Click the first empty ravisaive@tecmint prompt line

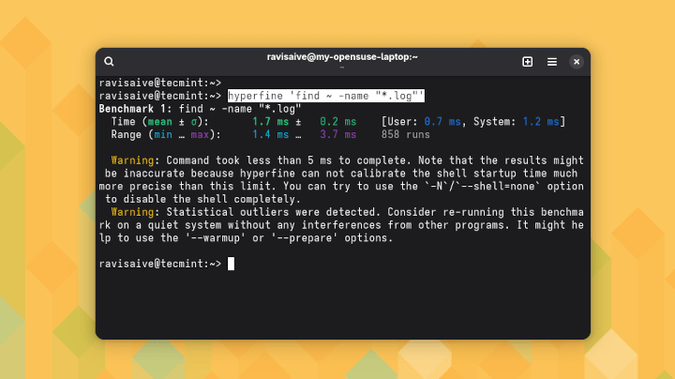coord(158,83)
